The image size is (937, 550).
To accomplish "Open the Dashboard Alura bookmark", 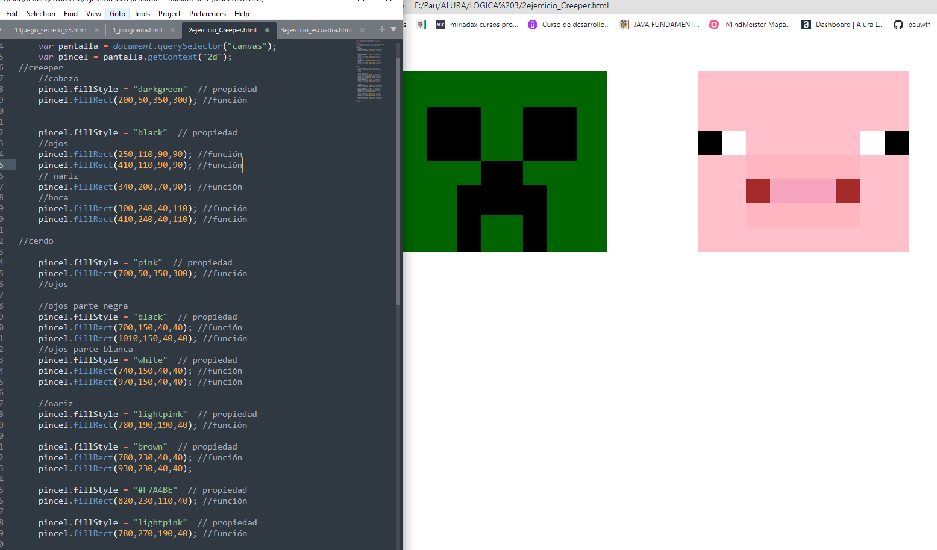I will tap(842, 25).
